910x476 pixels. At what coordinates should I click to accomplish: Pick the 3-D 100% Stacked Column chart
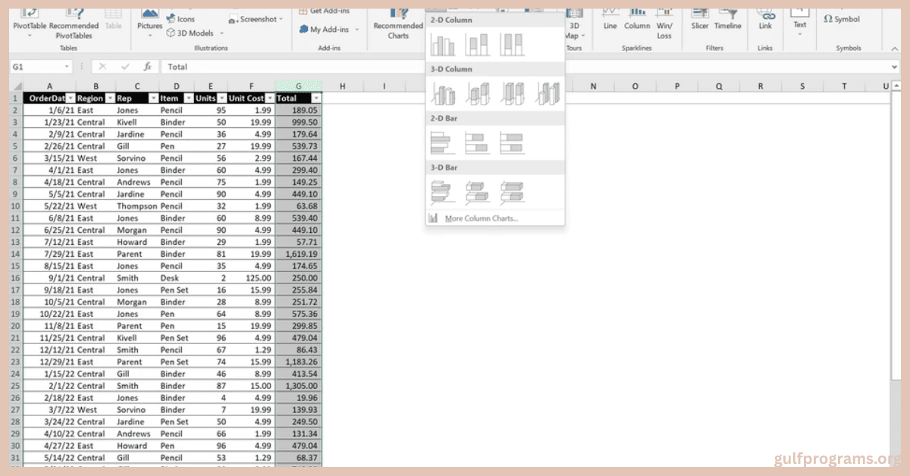click(x=513, y=94)
